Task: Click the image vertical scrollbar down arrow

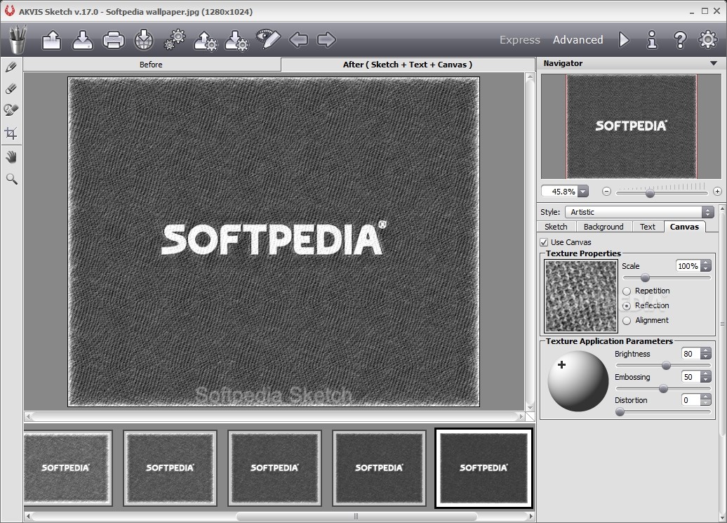Action: click(x=530, y=408)
